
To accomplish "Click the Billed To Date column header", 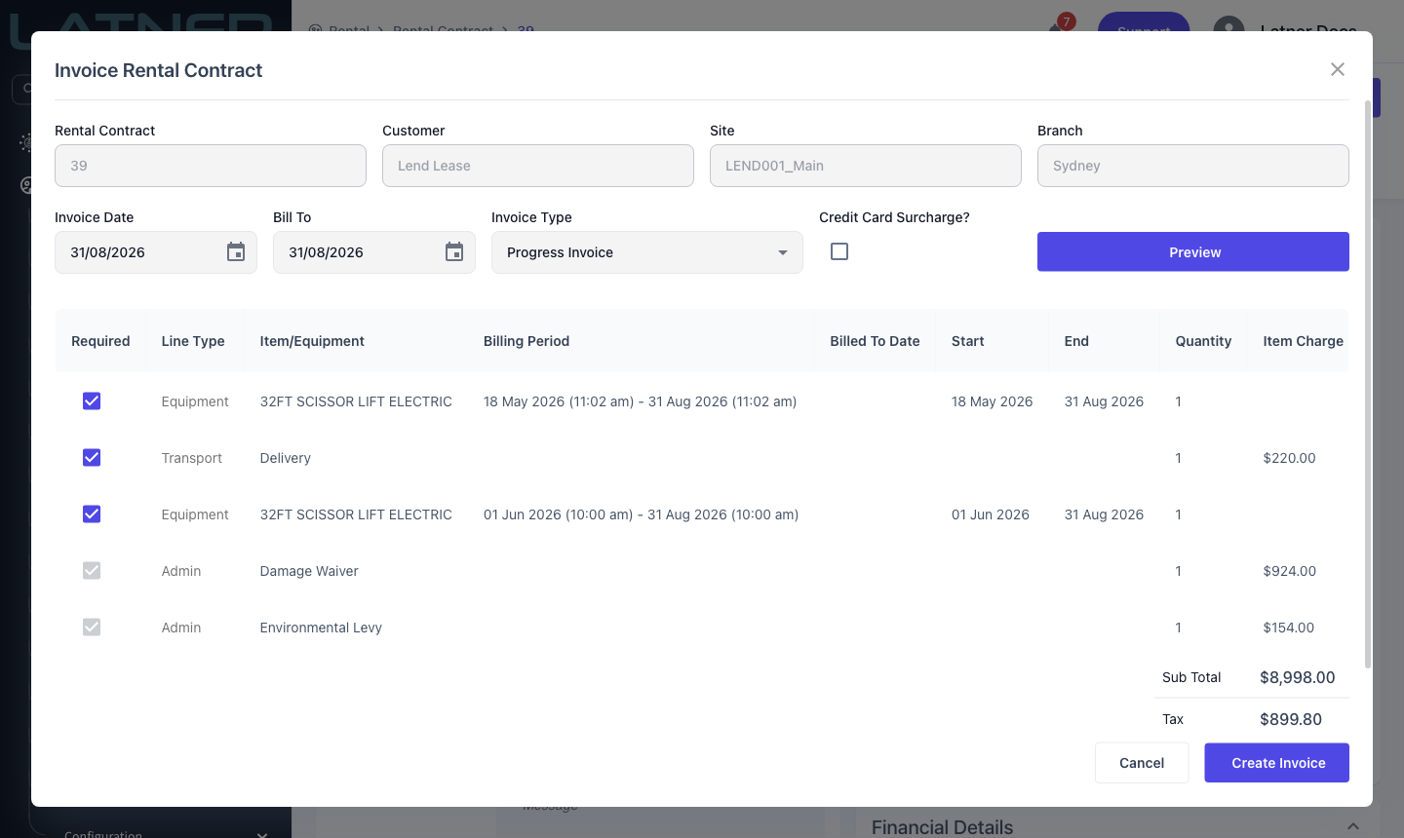I will tap(875, 341).
